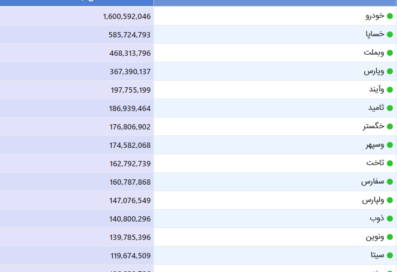Image resolution: width=397 pixels, height=272 pixels.
Task: Open the وبملت symbol
Action: [x=374, y=53]
